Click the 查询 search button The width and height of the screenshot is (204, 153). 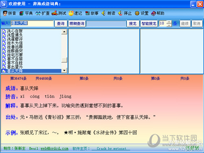coord(61,24)
